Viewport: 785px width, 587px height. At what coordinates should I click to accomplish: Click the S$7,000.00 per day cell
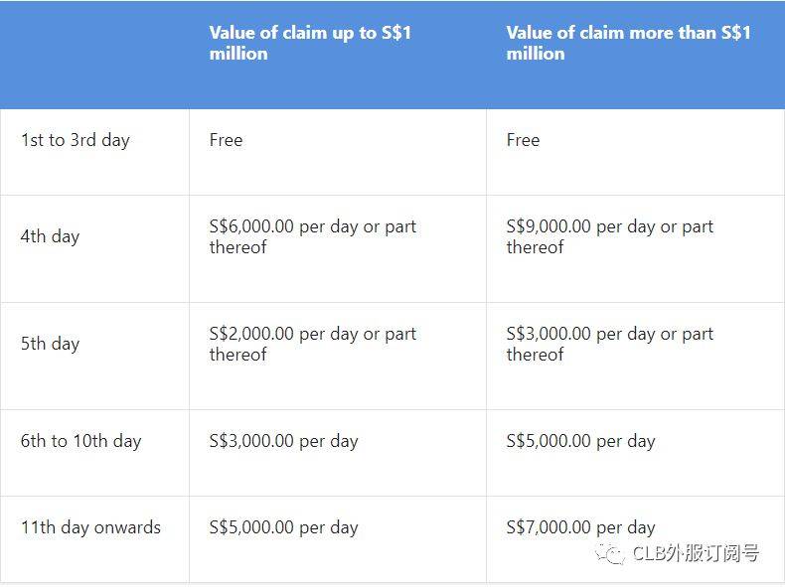click(580, 527)
